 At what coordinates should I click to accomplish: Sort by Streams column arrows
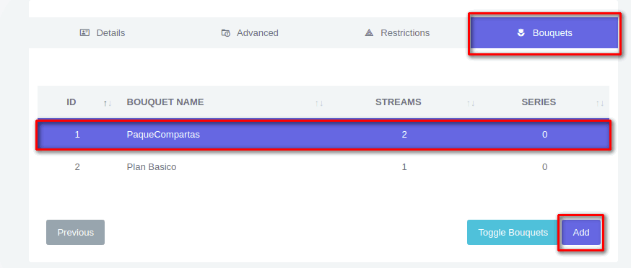(x=471, y=103)
